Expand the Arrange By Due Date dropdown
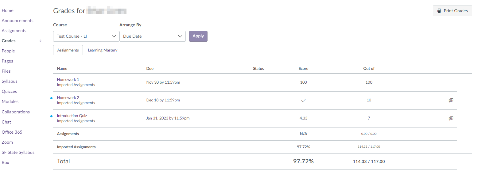This screenshot has height=171, width=478. click(x=152, y=36)
